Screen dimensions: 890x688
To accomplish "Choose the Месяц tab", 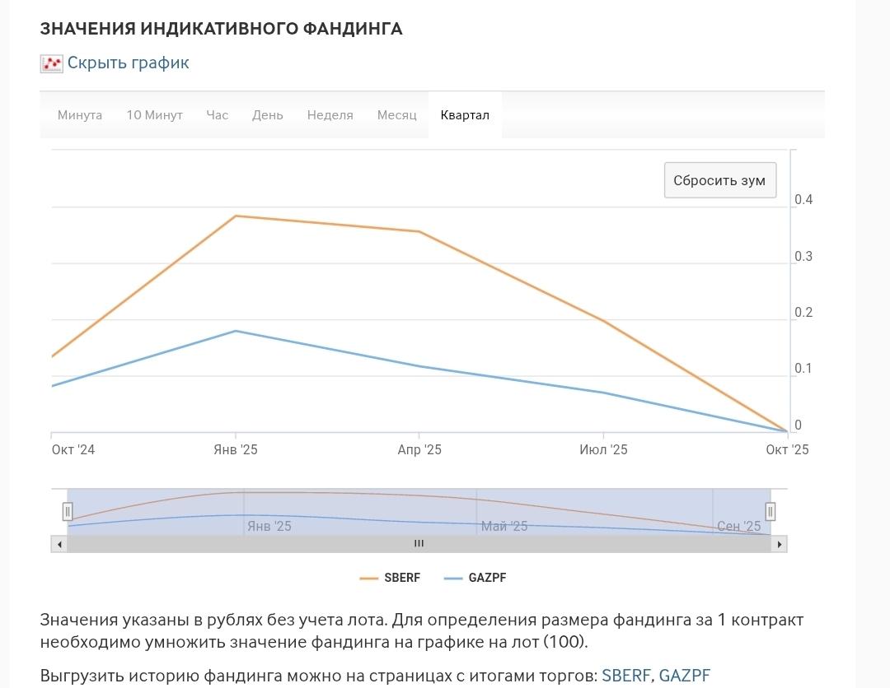I will click(397, 115).
